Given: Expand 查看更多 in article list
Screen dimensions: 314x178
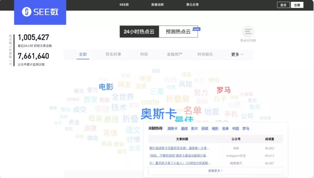Looking at the screenshot, I should [215, 170].
